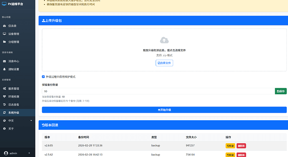Click the 系统升级 sync icon
This screenshot has width=288, height=157.
point(5,113)
